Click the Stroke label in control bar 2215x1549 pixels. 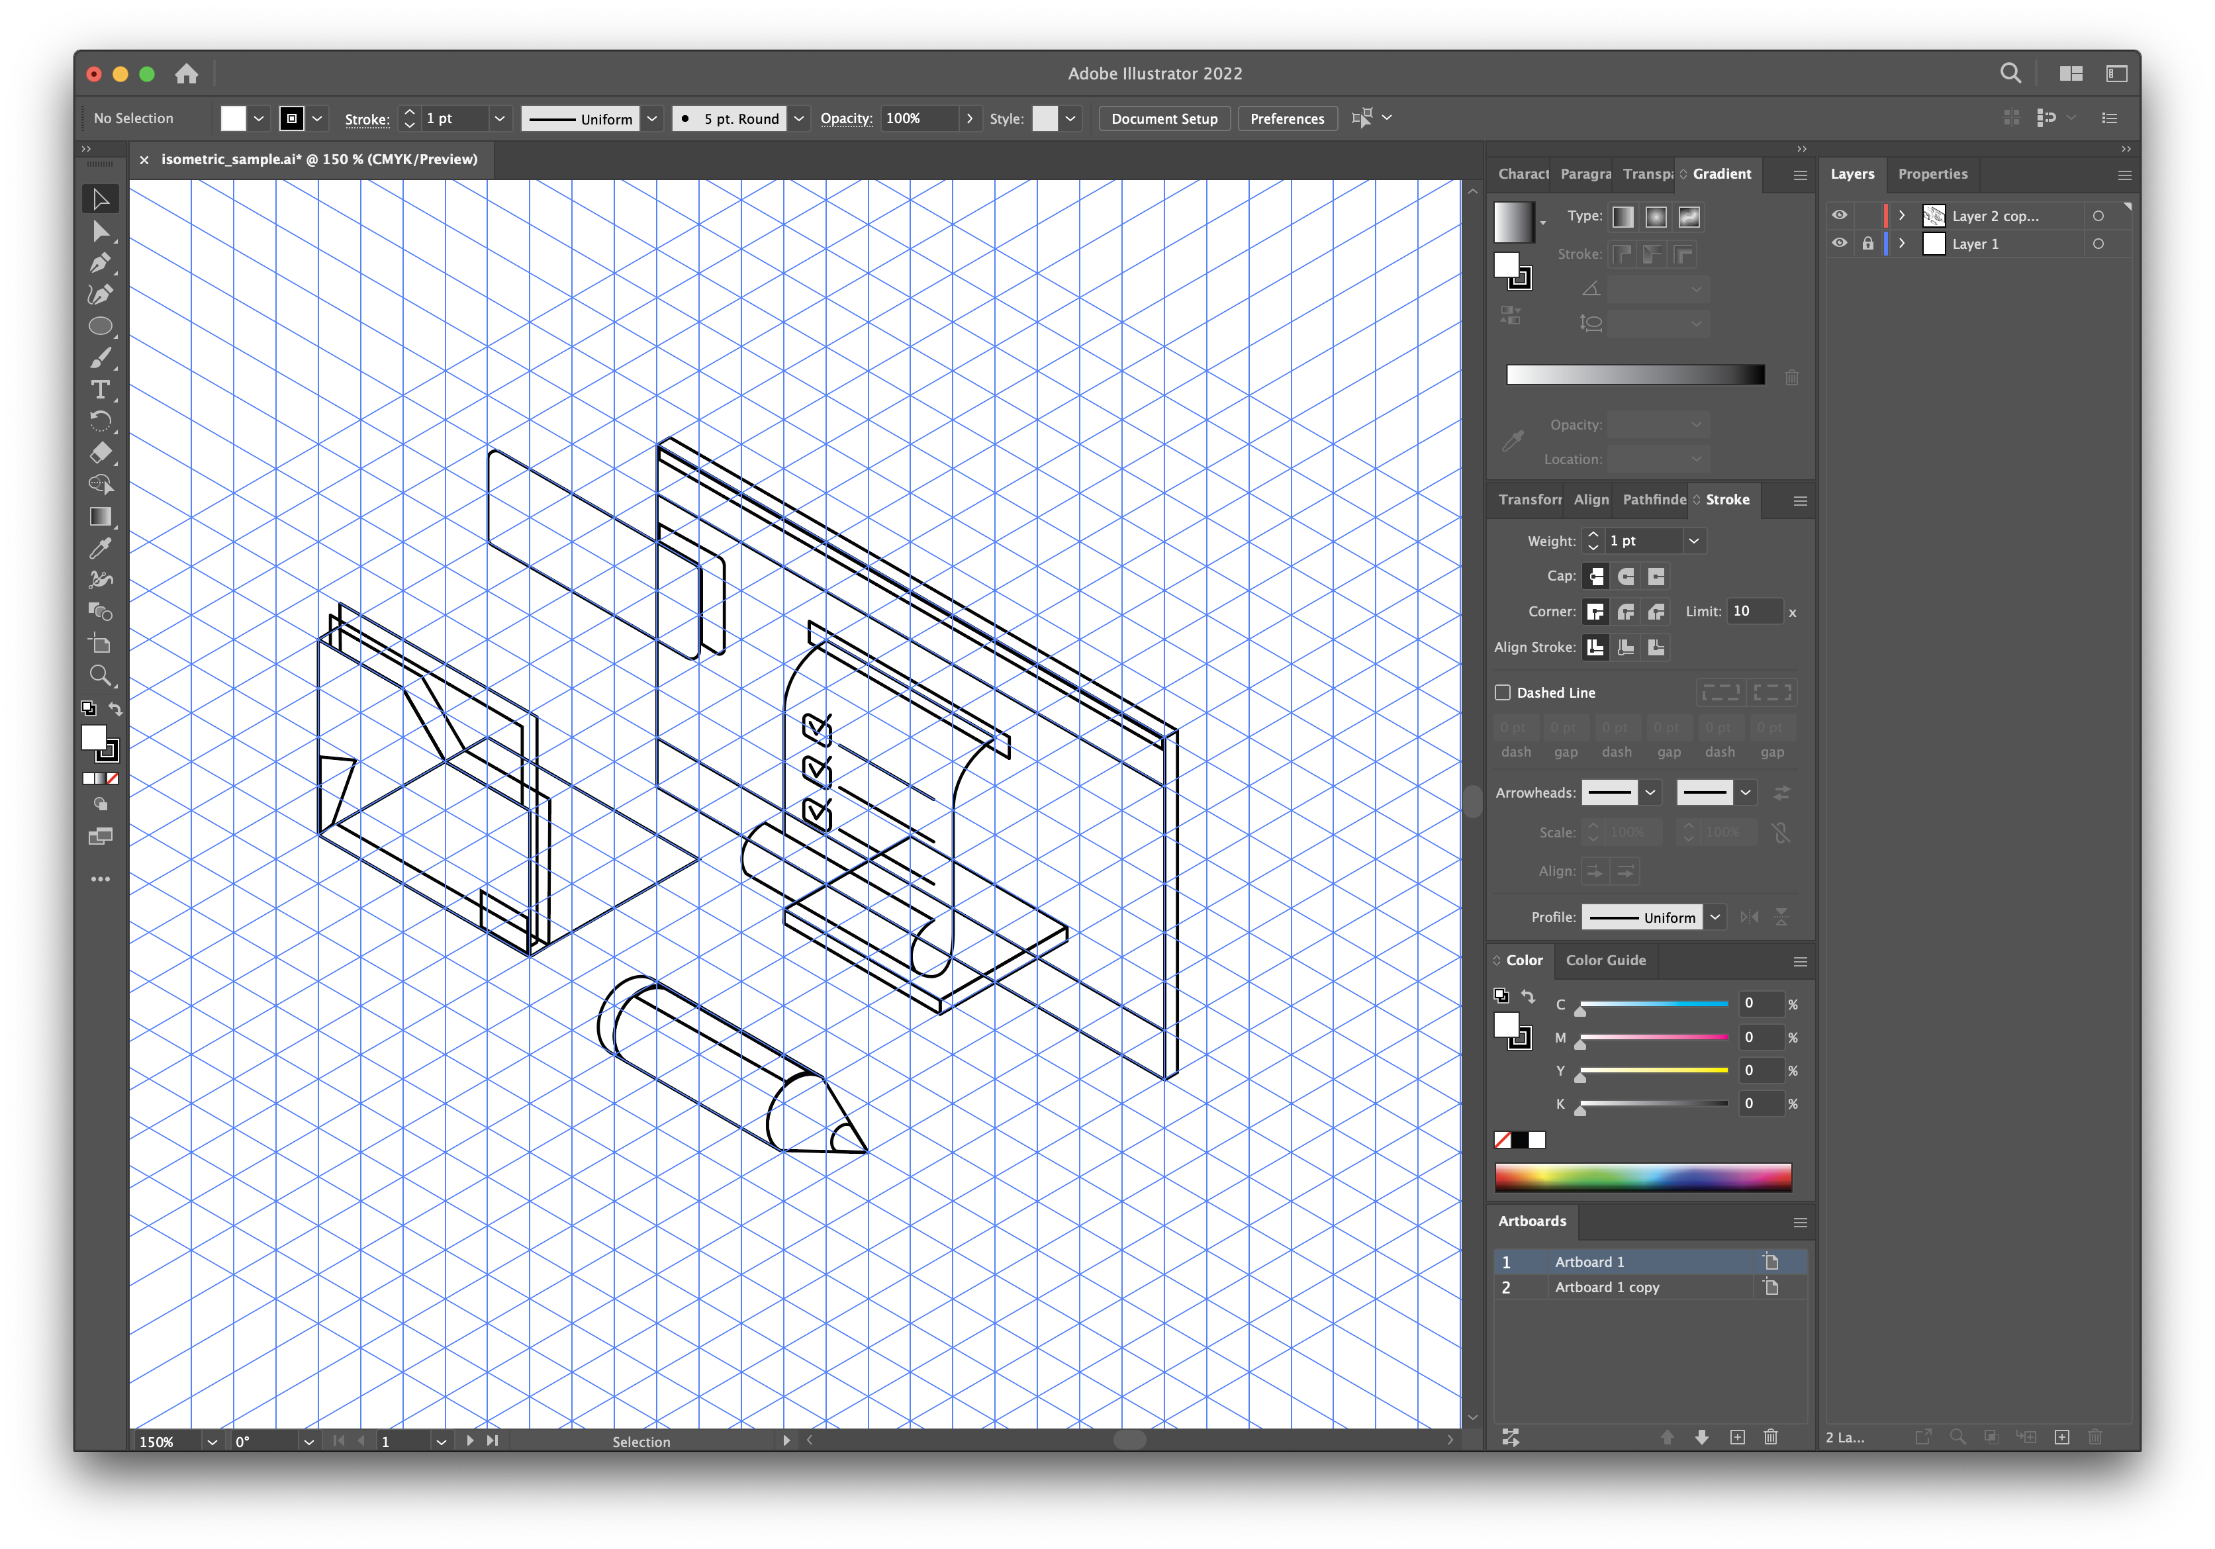(x=367, y=118)
